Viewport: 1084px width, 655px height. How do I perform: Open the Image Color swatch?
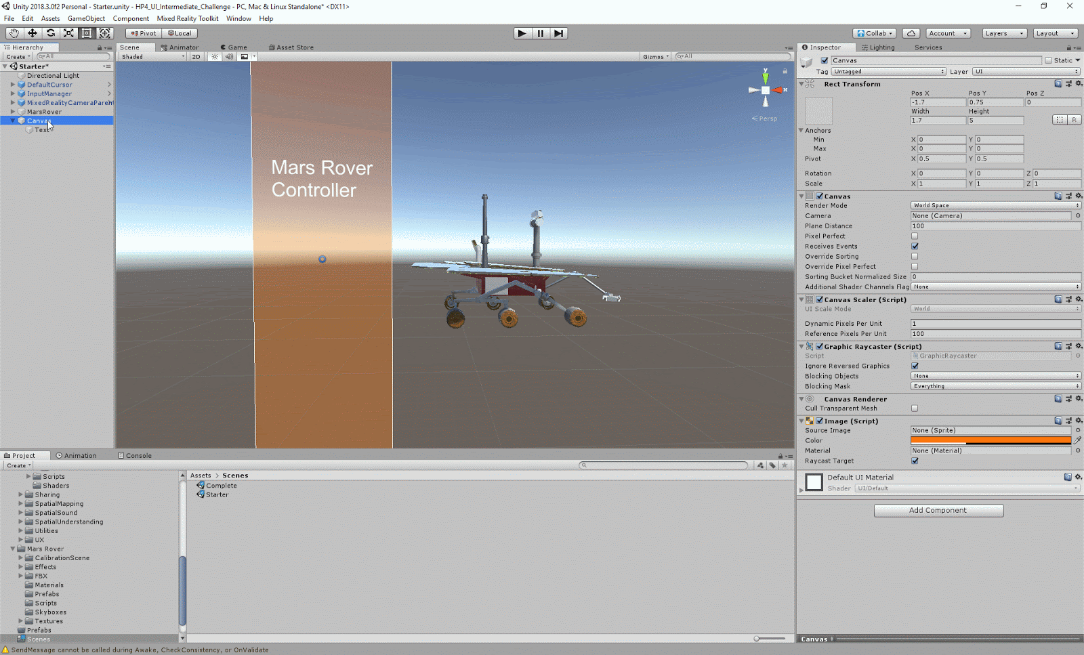click(x=991, y=440)
